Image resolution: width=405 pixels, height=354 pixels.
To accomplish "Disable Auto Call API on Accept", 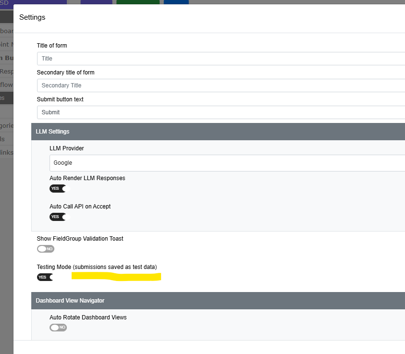I will click(60, 217).
